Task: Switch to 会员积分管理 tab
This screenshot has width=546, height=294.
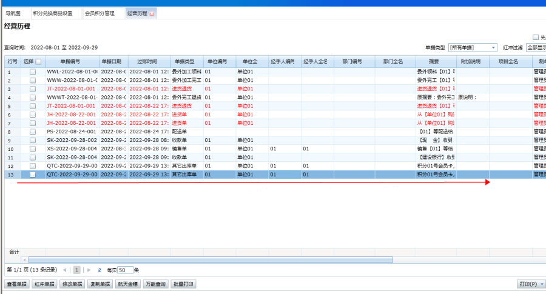Action: click(99, 13)
